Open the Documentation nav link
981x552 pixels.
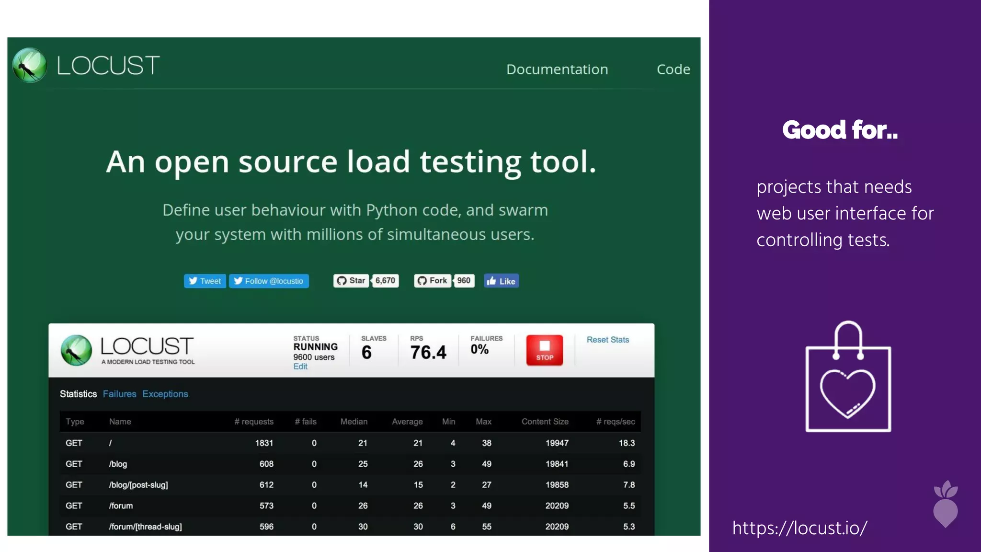[x=557, y=69]
